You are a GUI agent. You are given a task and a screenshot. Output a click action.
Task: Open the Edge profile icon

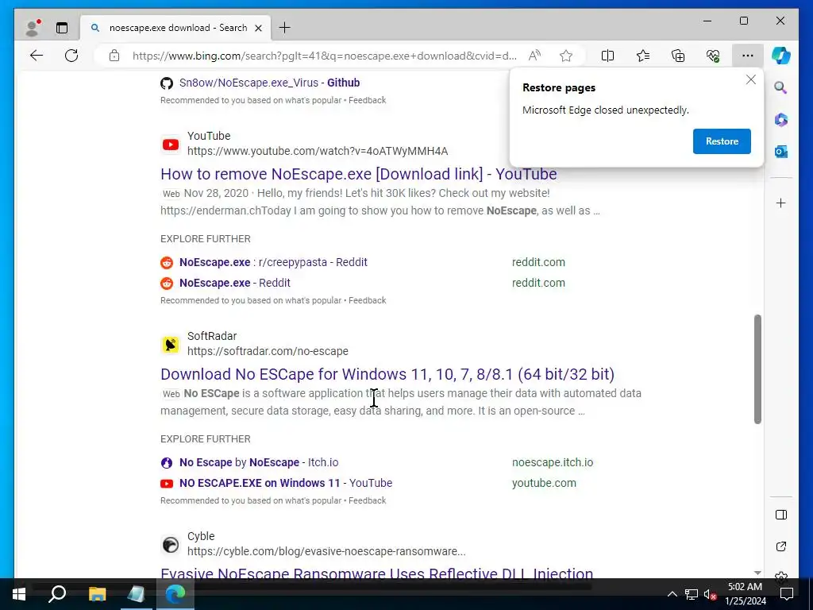click(33, 28)
